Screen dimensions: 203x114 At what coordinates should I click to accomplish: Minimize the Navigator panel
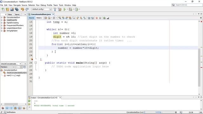[25, 64]
